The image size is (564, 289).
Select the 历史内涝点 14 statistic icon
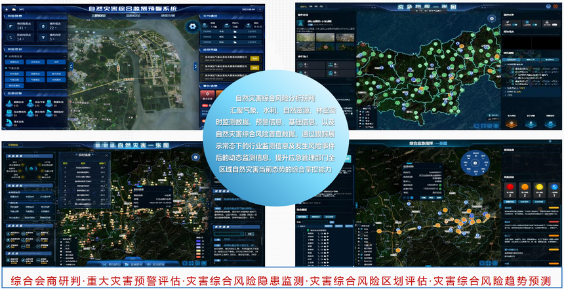point(10,37)
